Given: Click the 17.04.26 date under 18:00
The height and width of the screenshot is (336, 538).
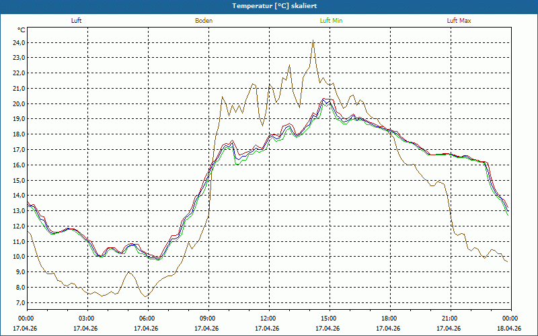Looking at the screenshot, I should 388,329.
